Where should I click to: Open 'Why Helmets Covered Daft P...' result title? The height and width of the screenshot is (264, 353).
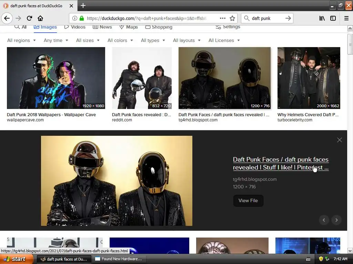(308, 115)
